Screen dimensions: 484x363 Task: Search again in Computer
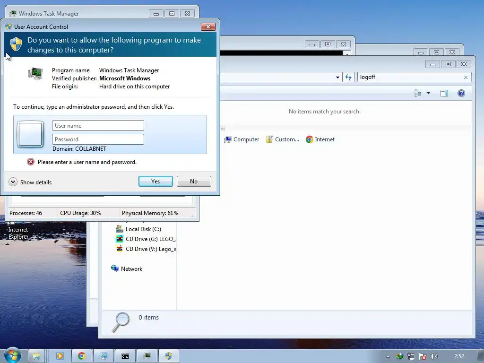click(242, 139)
